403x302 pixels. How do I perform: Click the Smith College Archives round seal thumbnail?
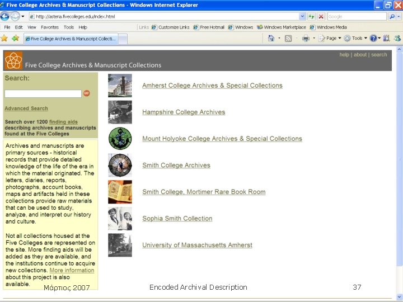(x=120, y=166)
